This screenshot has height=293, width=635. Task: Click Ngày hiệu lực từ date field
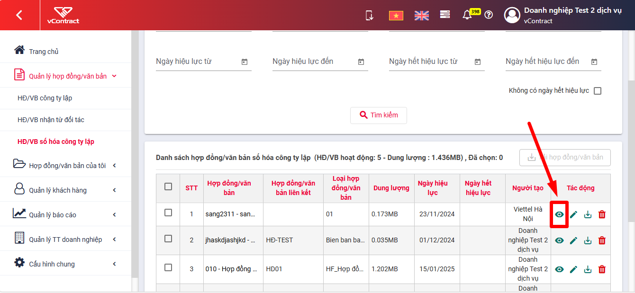204,62
